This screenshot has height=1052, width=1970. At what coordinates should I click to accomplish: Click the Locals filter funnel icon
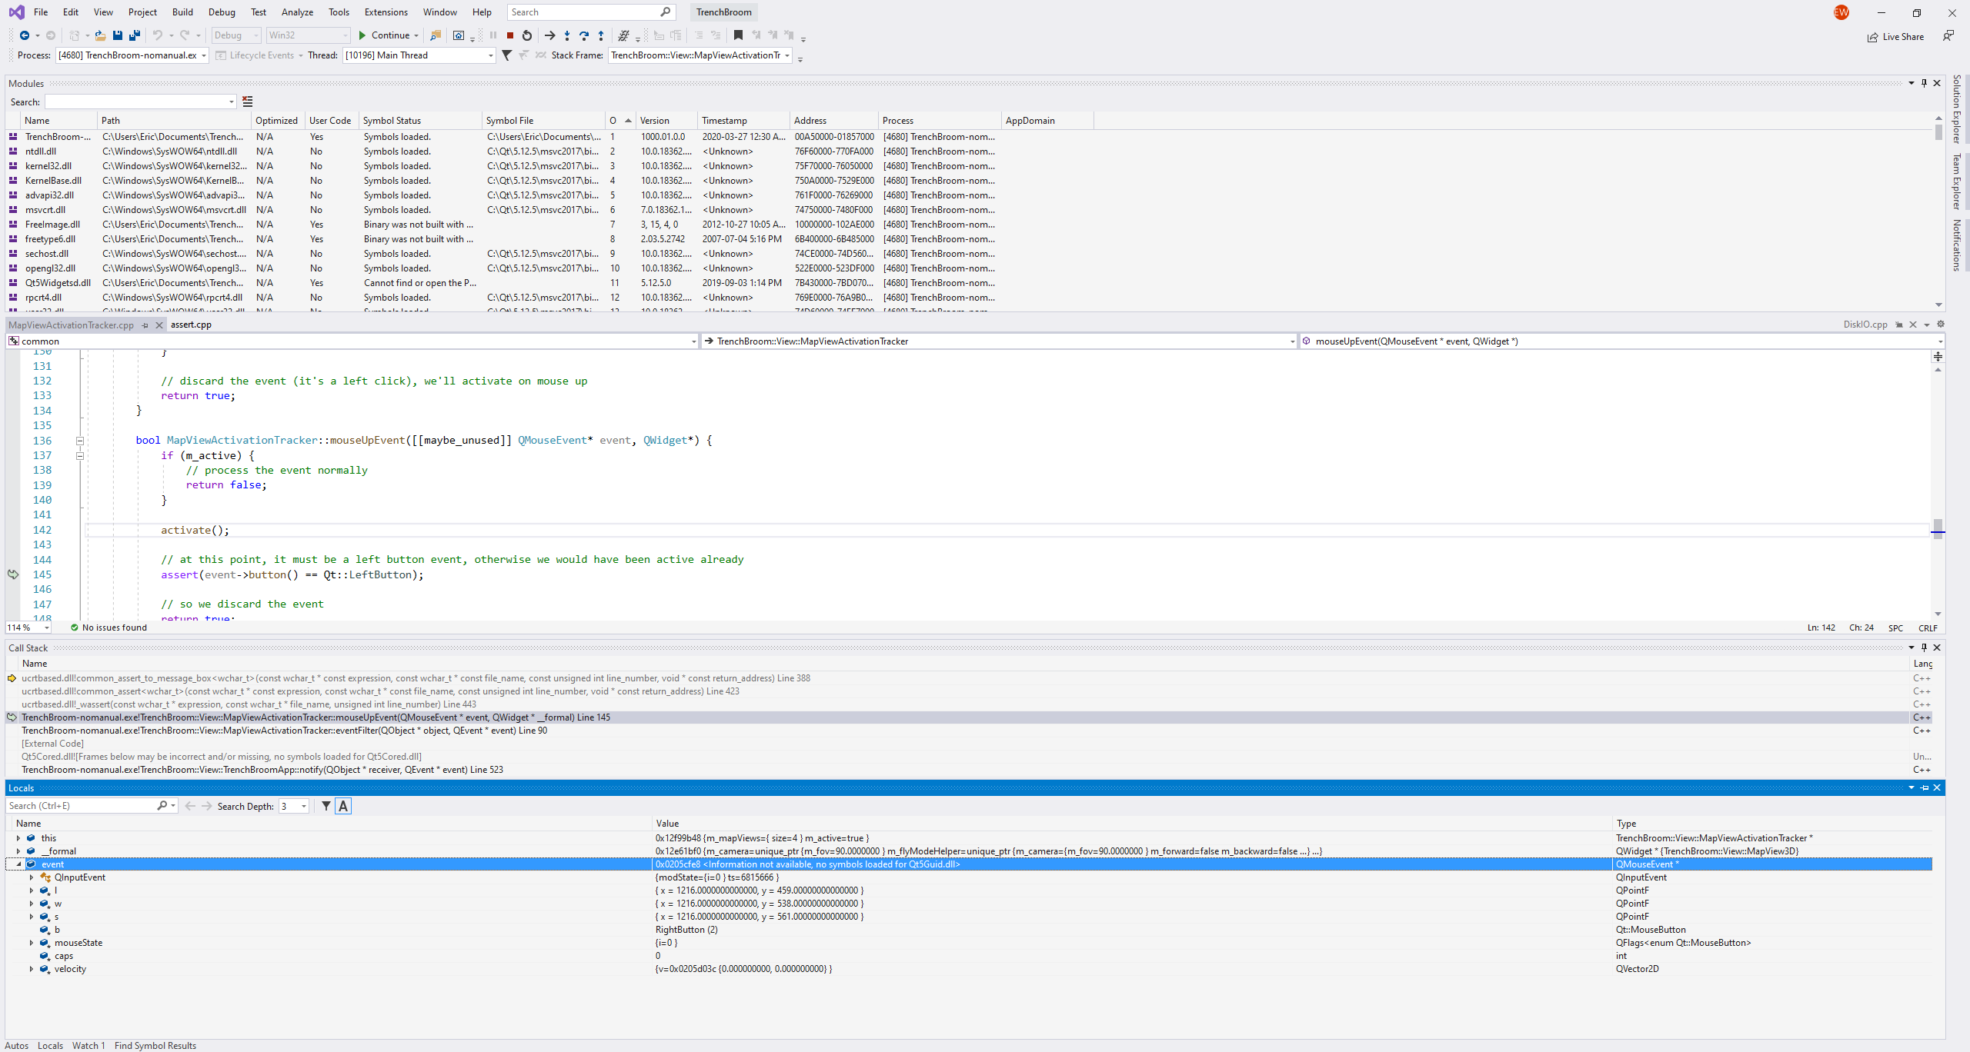tap(326, 806)
